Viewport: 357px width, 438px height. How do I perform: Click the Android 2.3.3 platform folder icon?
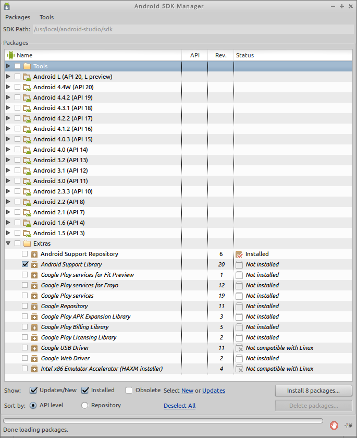click(x=27, y=191)
